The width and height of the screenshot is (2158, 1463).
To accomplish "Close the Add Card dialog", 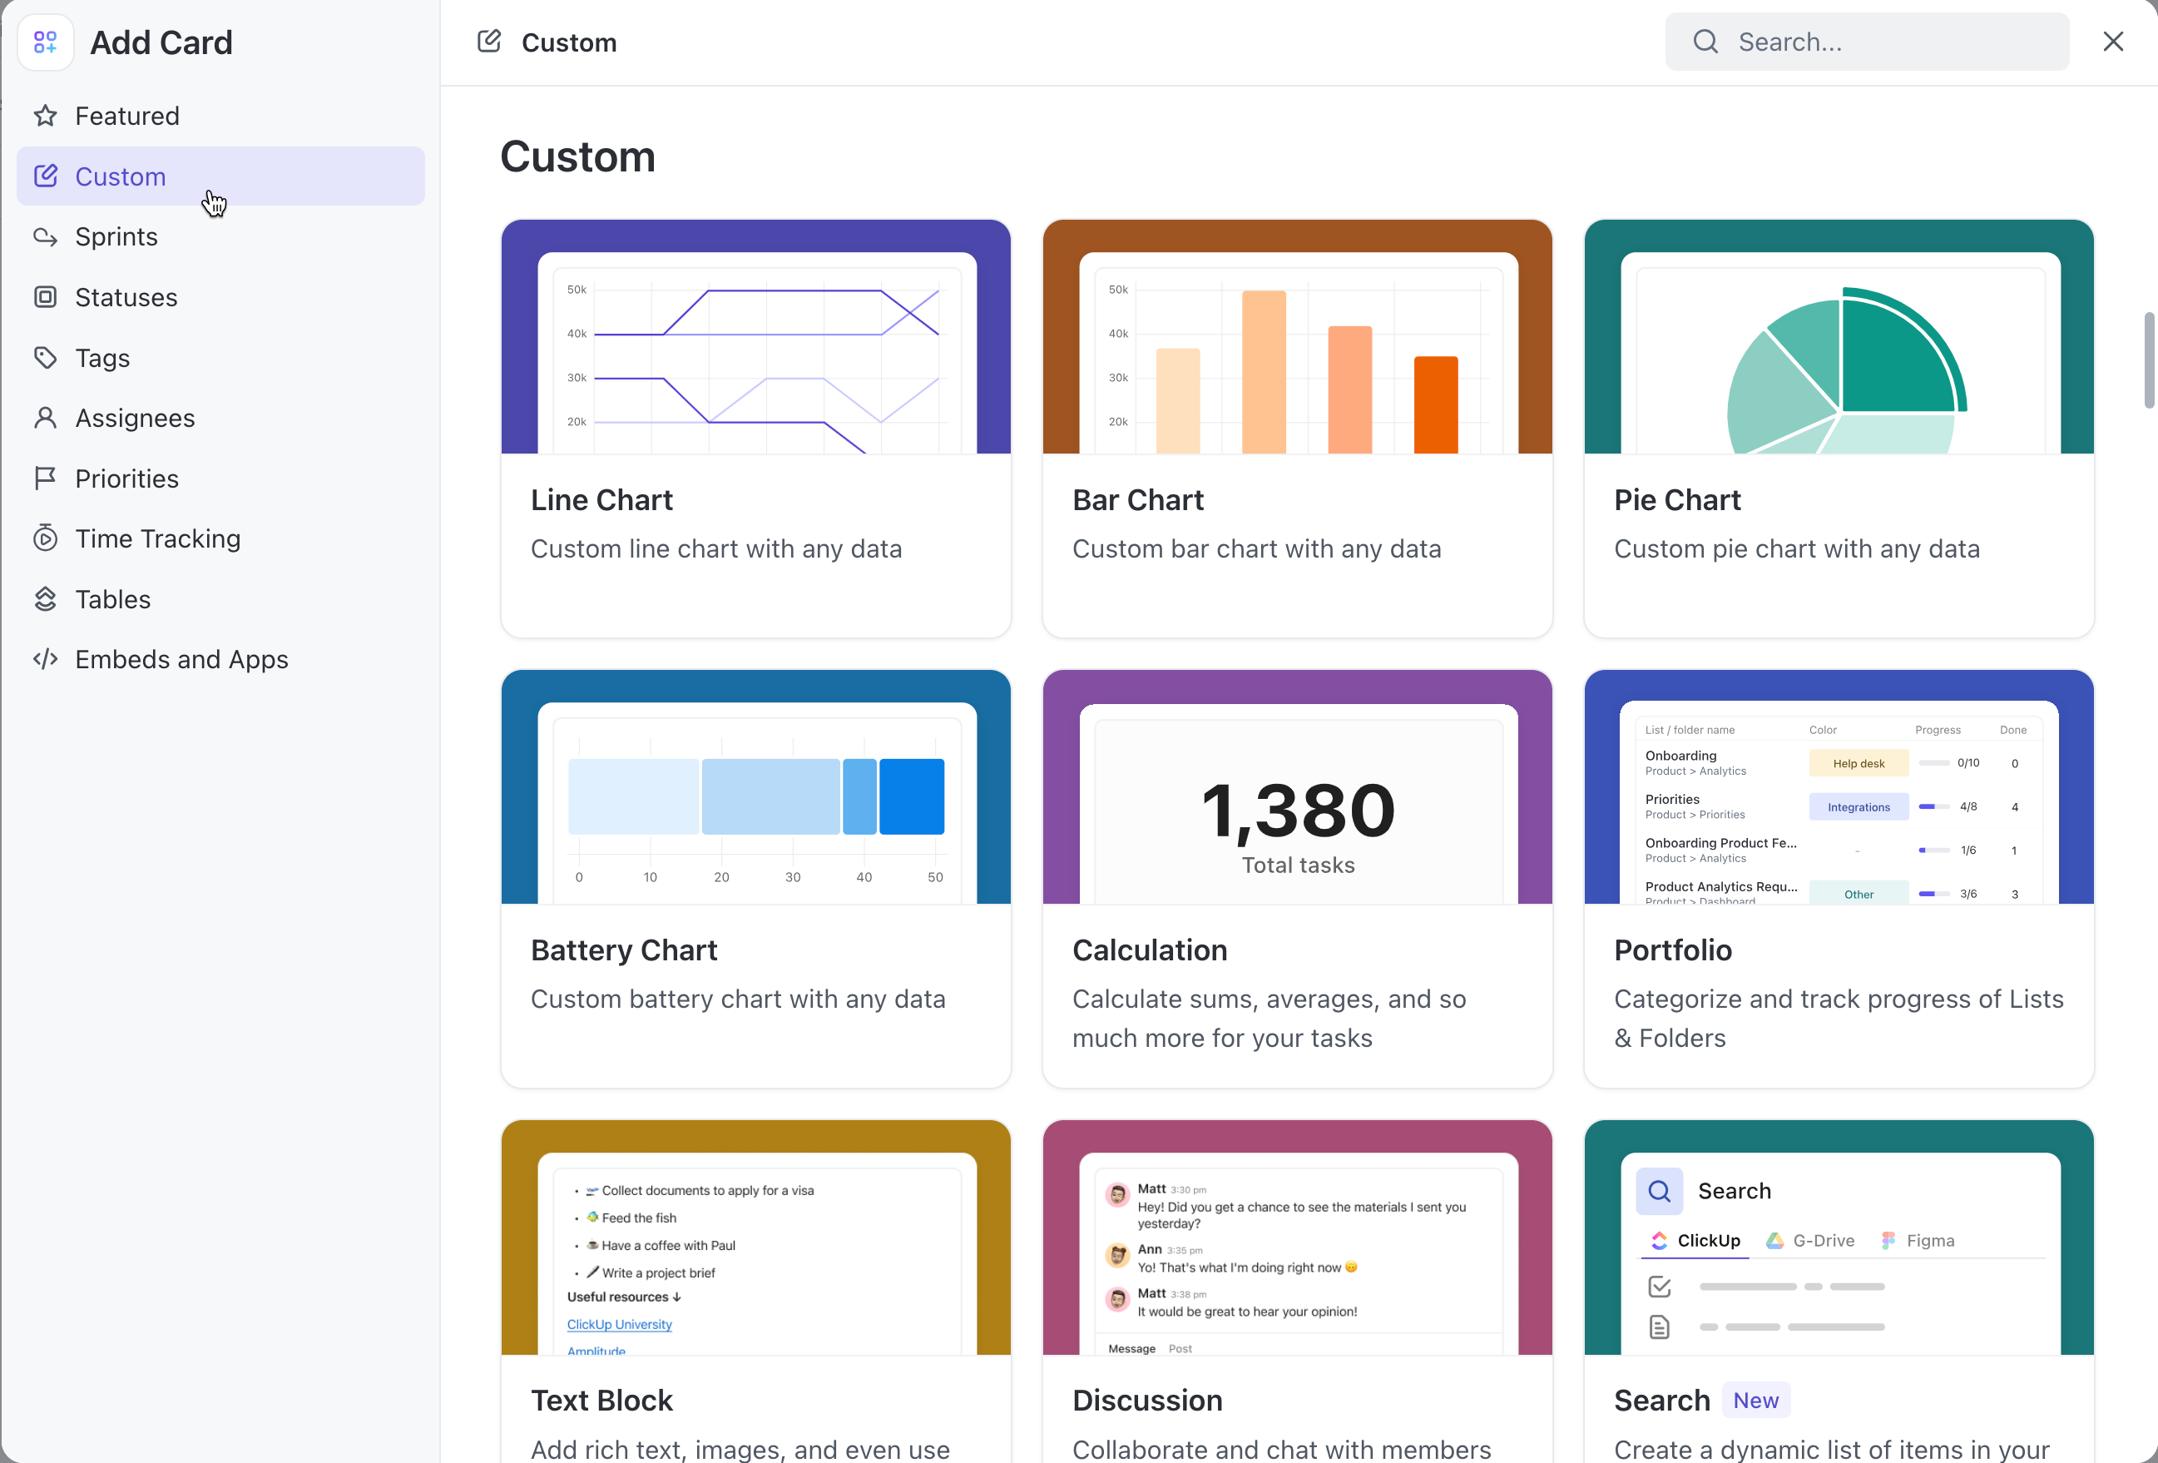I will (x=2112, y=41).
